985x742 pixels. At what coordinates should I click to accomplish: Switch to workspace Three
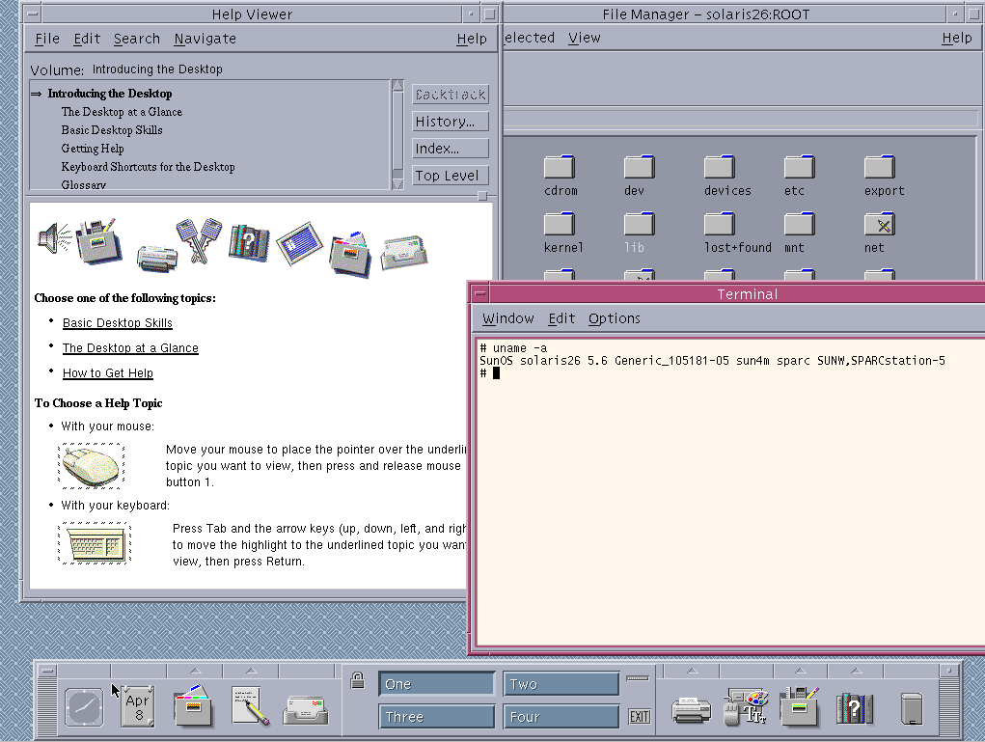[x=436, y=717]
